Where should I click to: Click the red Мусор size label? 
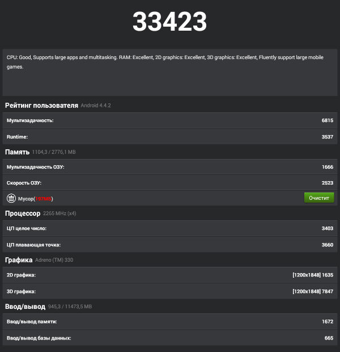click(x=44, y=199)
